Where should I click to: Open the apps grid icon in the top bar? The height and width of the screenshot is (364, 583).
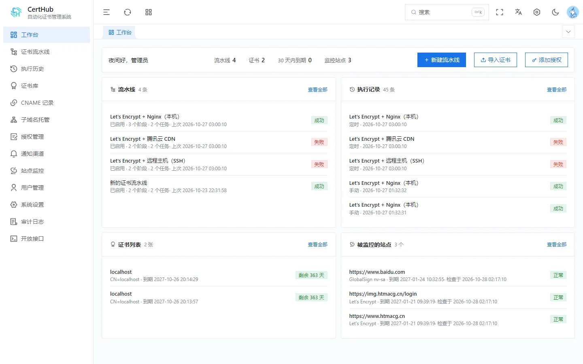click(x=149, y=12)
